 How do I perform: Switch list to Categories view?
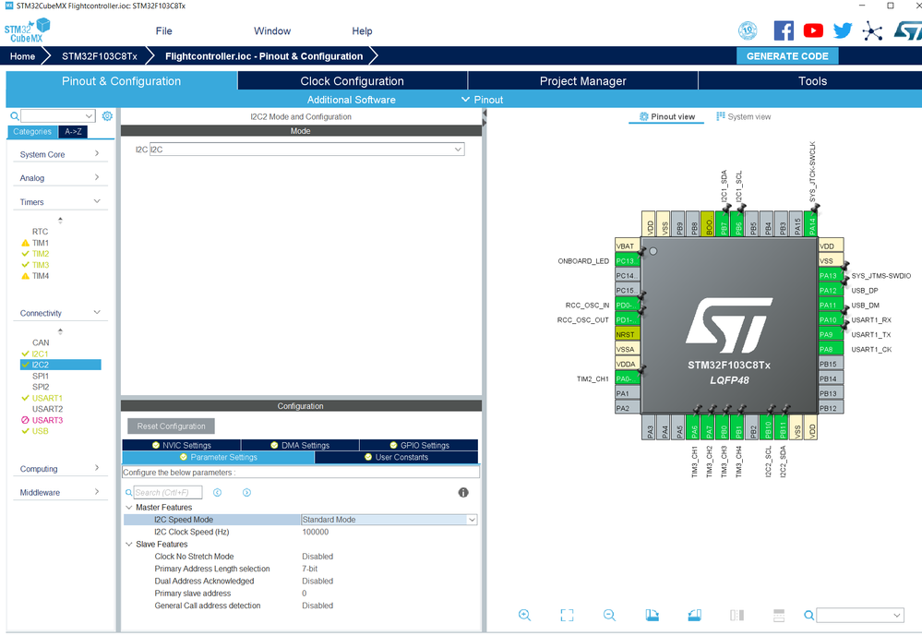point(32,132)
